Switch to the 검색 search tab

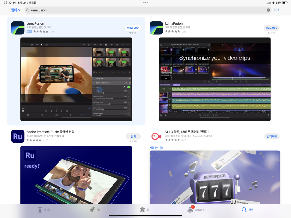[247, 210]
